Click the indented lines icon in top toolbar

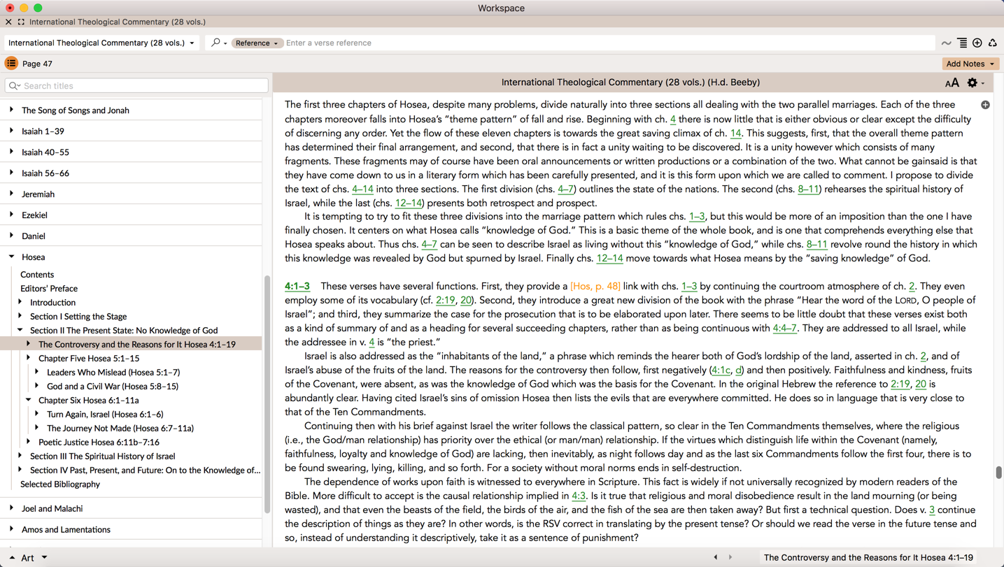[962, 43]
